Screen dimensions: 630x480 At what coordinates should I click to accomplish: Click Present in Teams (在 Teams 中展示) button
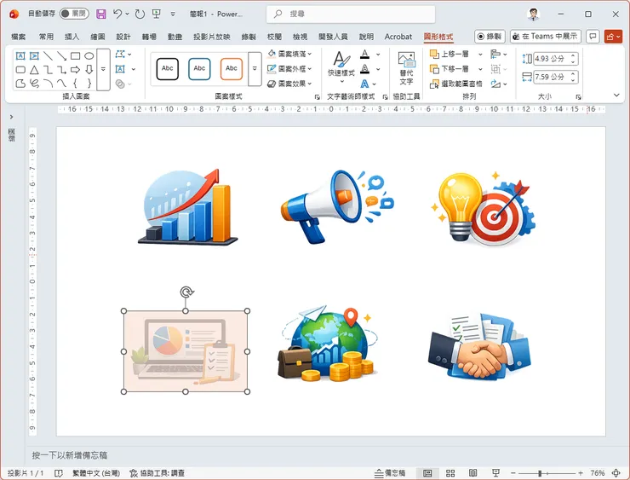point(546,37)
